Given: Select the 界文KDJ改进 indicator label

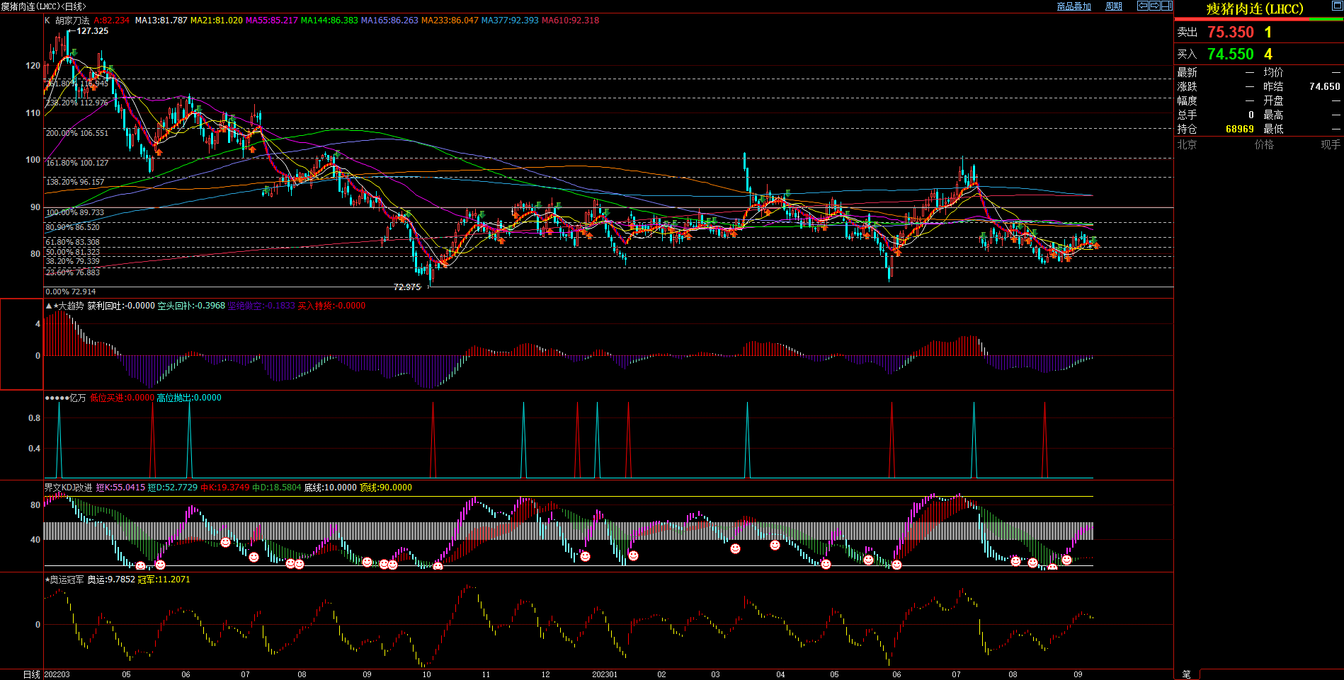Looking at the screenshot, I should pos(68,488).
